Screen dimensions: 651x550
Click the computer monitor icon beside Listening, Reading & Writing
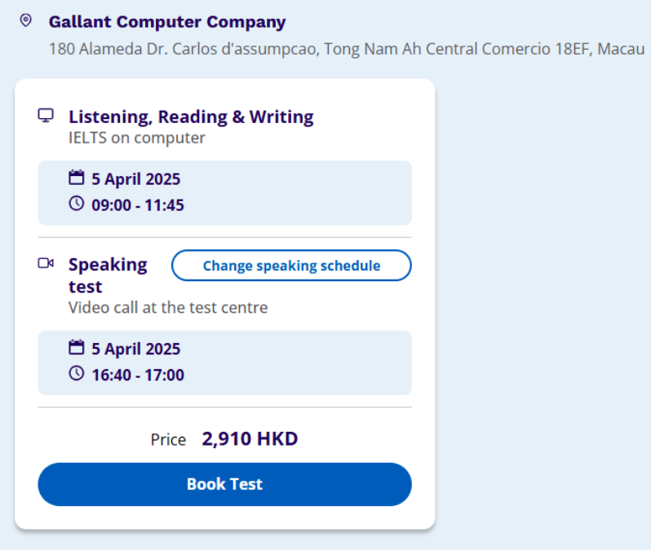(46, 116)
